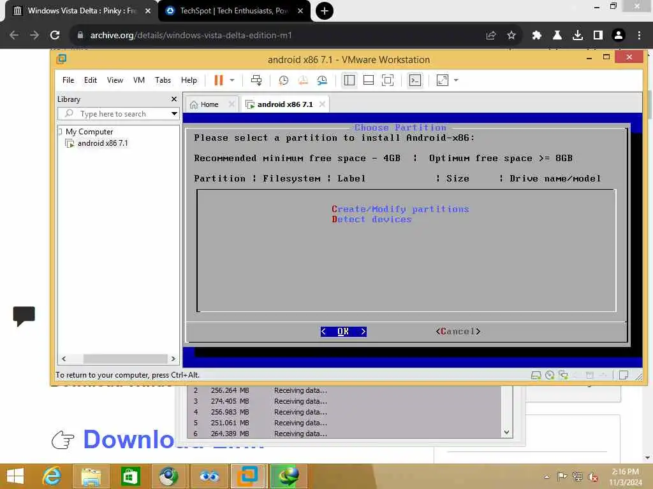The width and height of the screenshot is (653, 489).
Task: Open the browser profile avatar
Action: click(619, 36)
